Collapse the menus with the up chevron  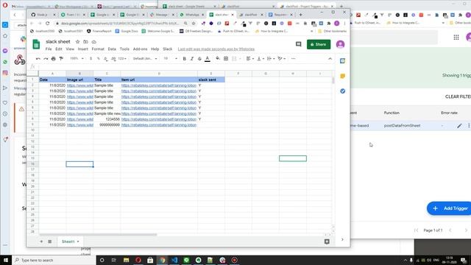click(x=330, y=59)
